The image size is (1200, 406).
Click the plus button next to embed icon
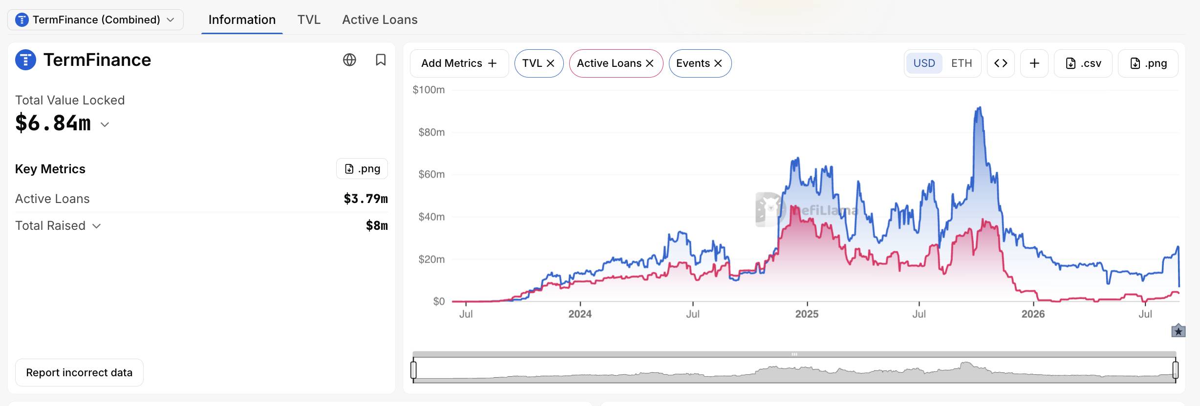tap(1034, 63)
